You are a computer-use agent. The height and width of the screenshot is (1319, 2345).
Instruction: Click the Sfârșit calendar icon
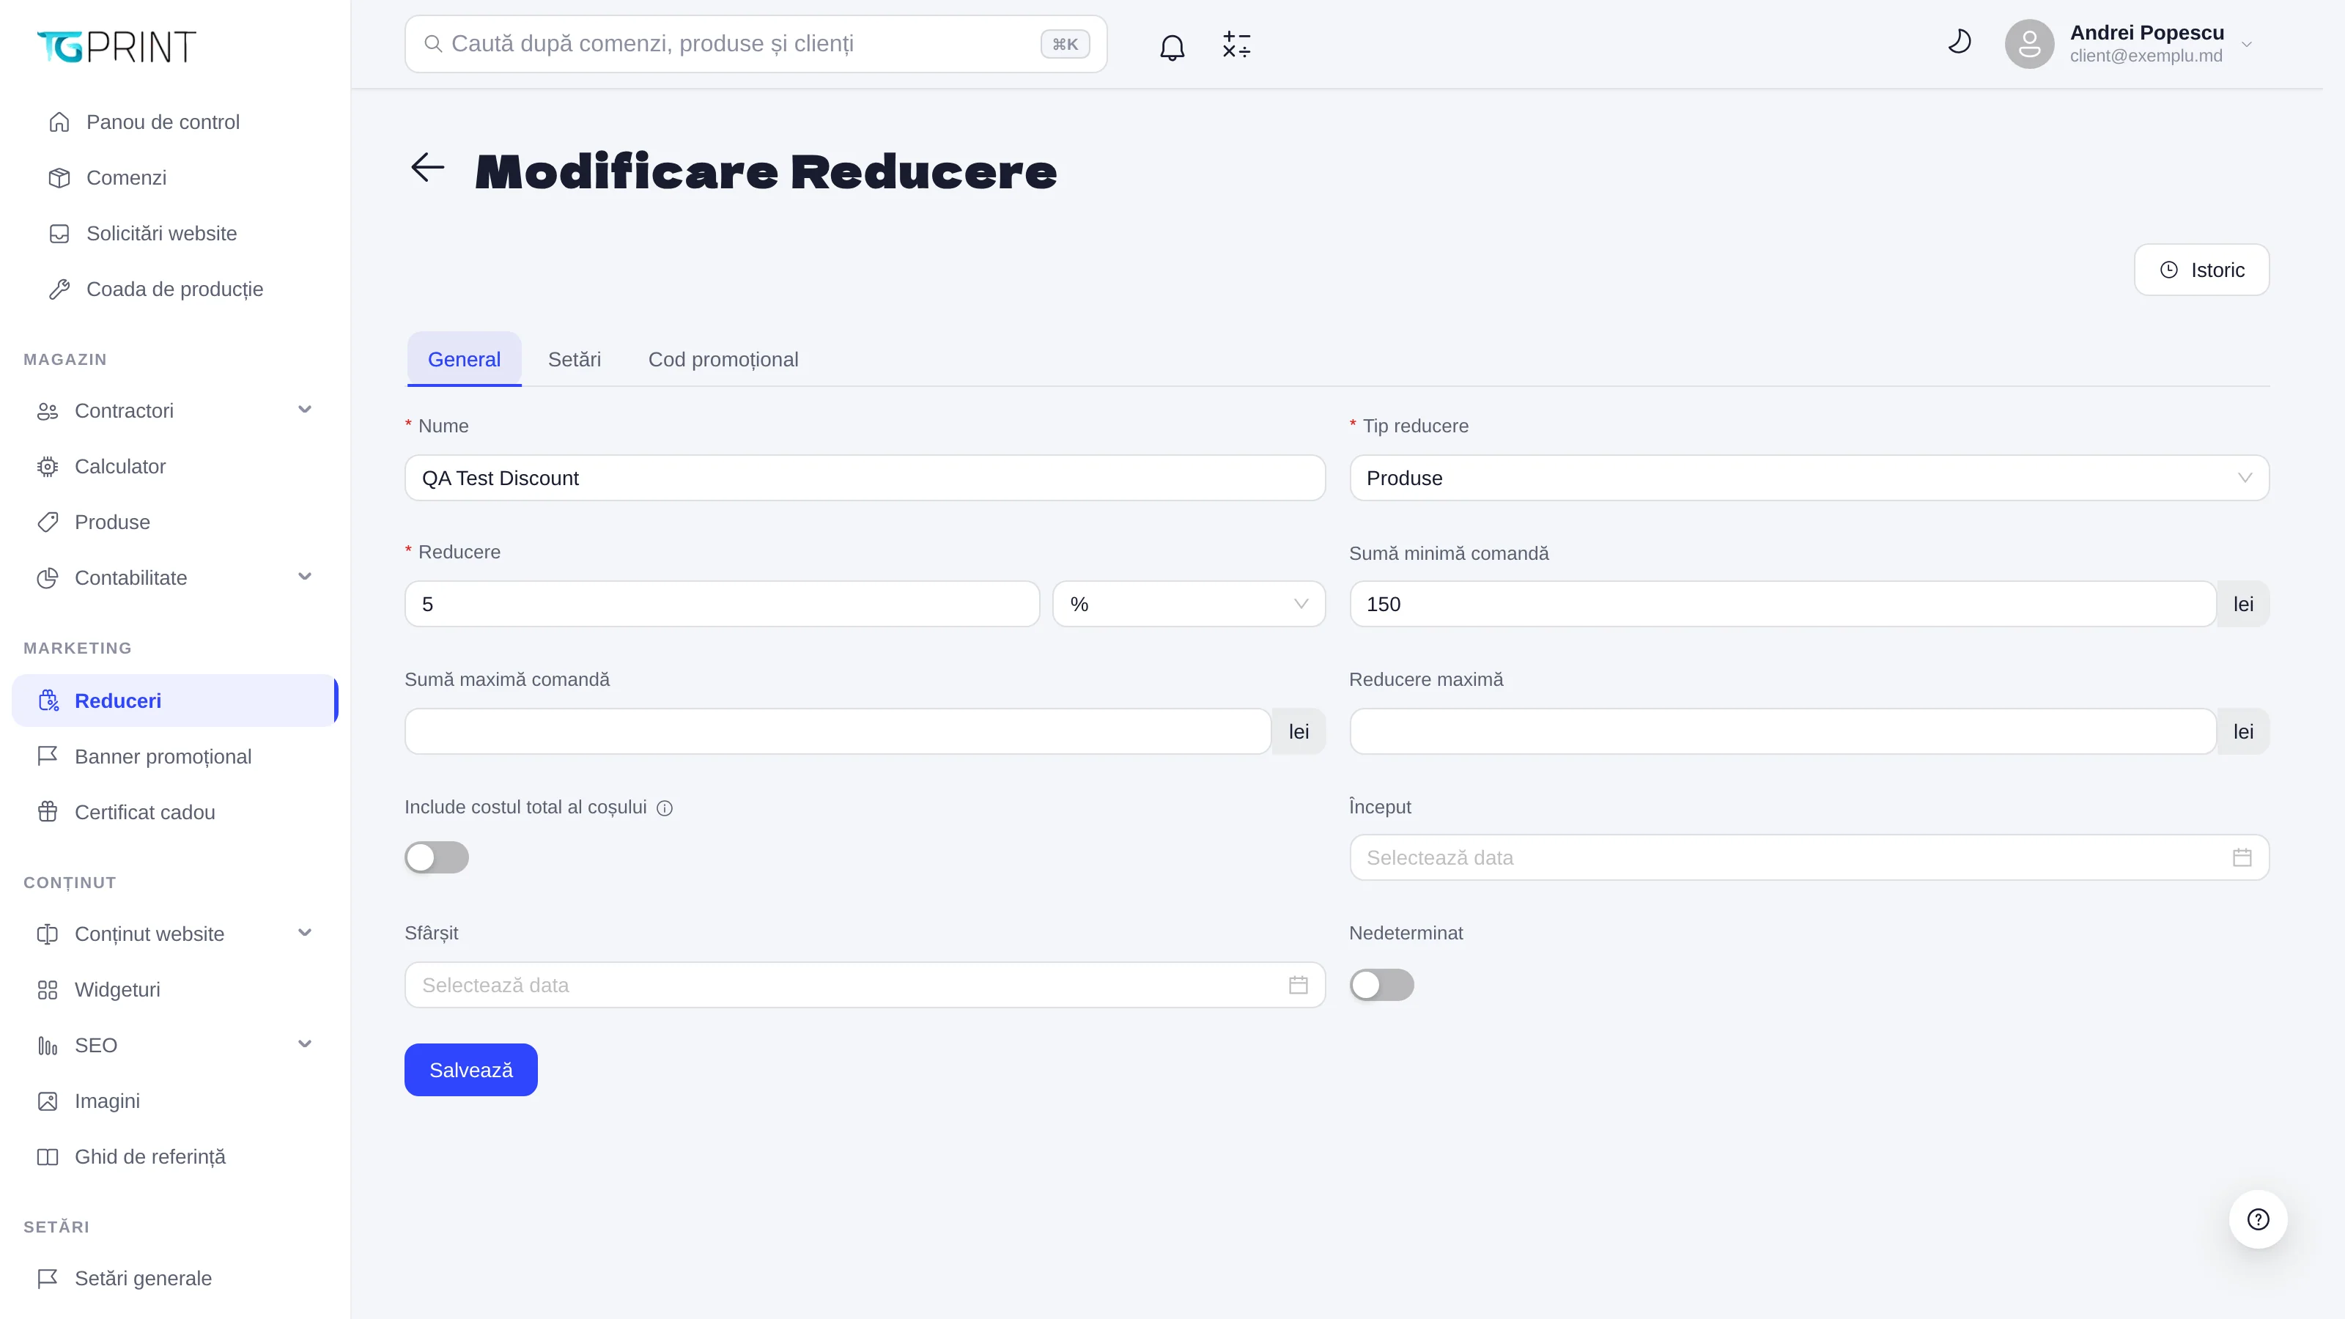(1298, 985)
